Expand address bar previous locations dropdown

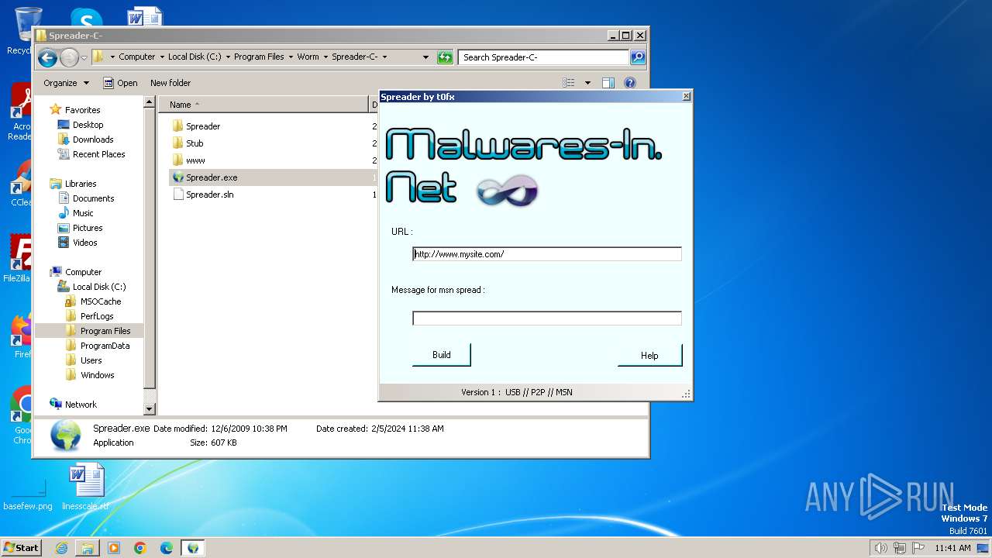coord(425,57)
